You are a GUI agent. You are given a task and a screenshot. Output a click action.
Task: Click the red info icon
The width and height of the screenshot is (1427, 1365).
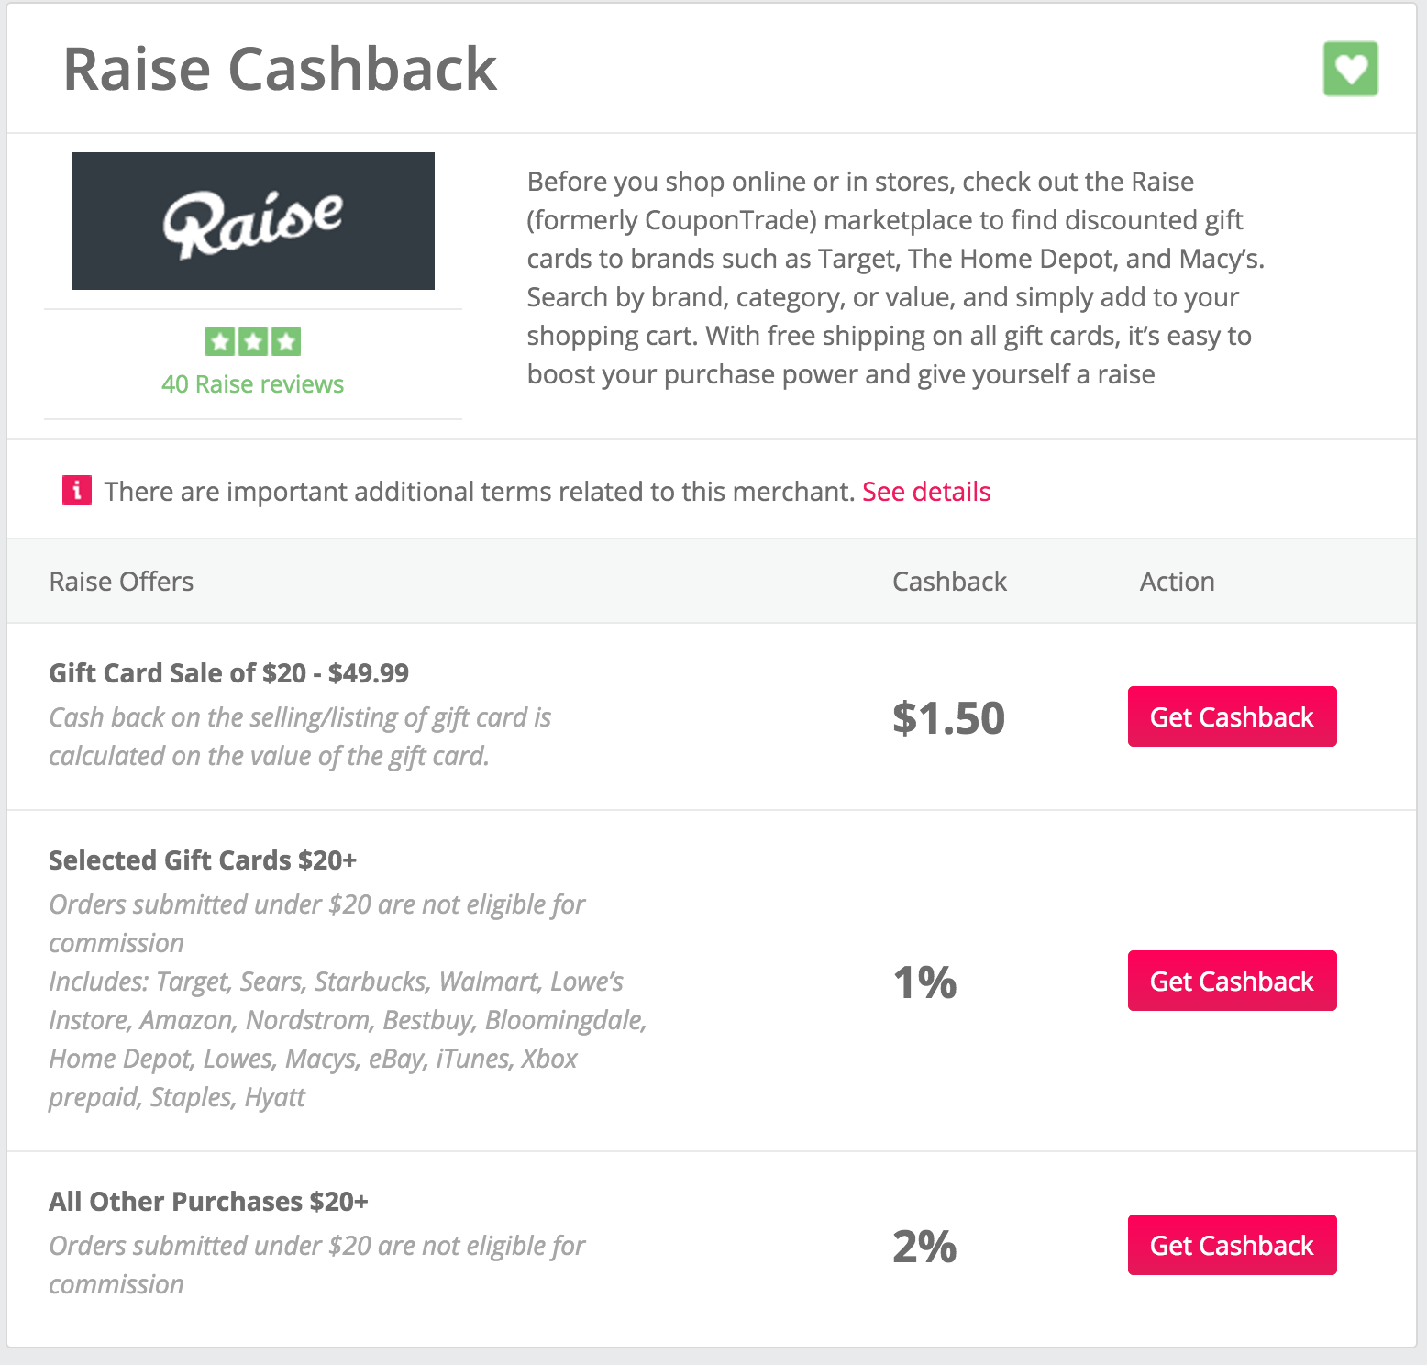click(77, 491)
